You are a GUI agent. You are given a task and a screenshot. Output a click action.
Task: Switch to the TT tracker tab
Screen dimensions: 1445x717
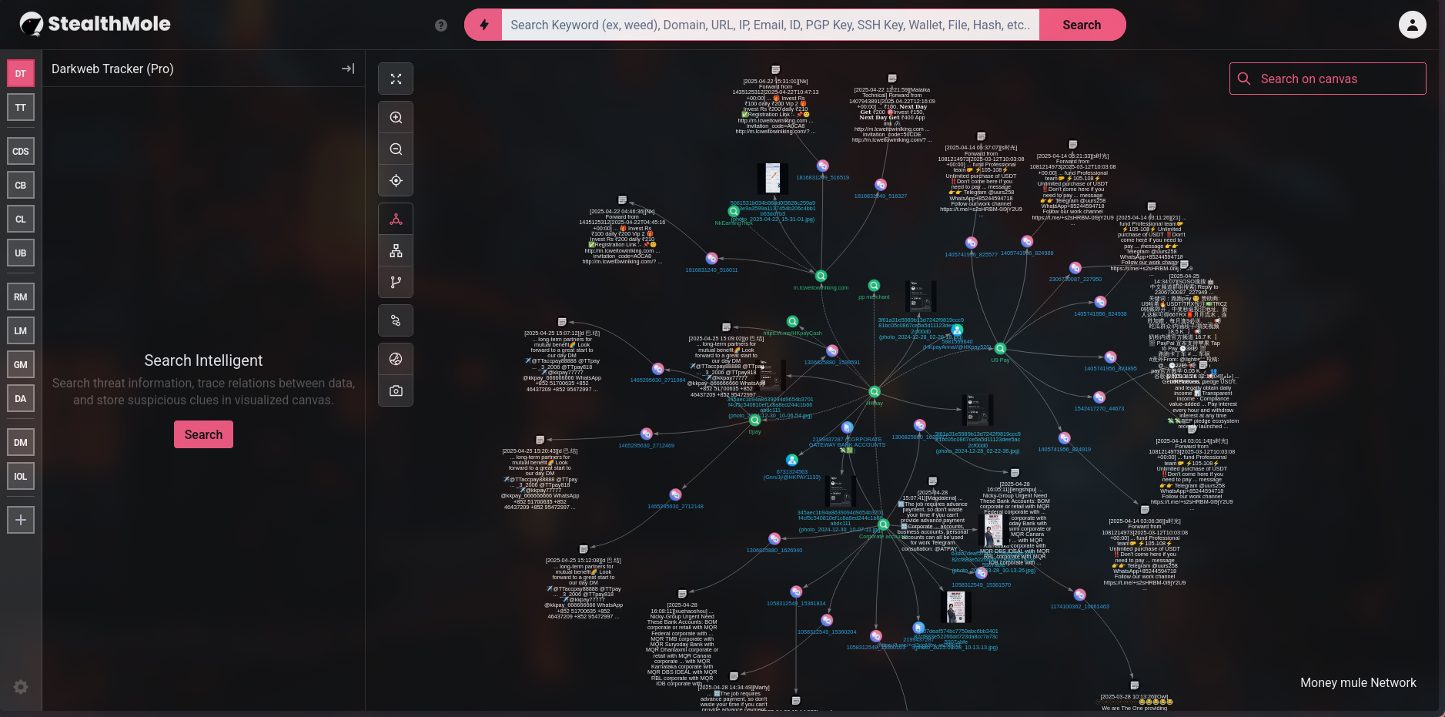(x=20, y=107)
